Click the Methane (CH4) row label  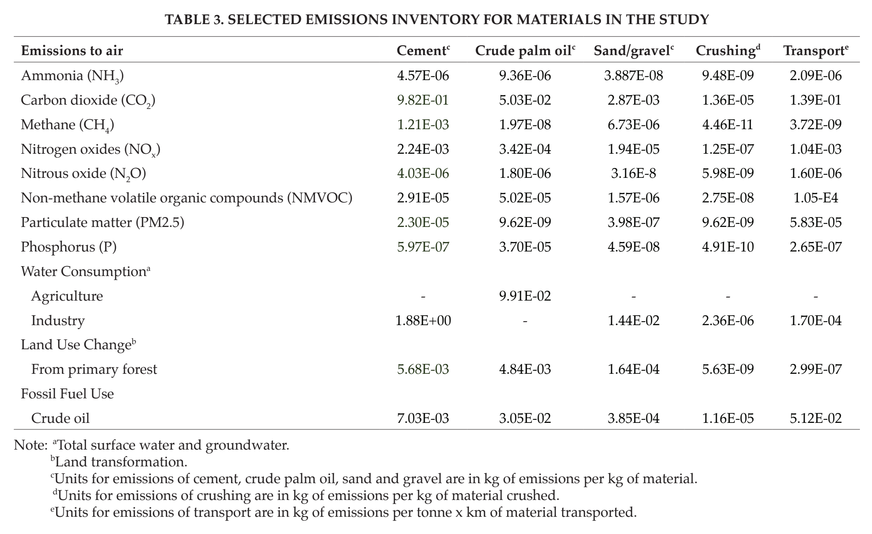(x=67, y=125)
